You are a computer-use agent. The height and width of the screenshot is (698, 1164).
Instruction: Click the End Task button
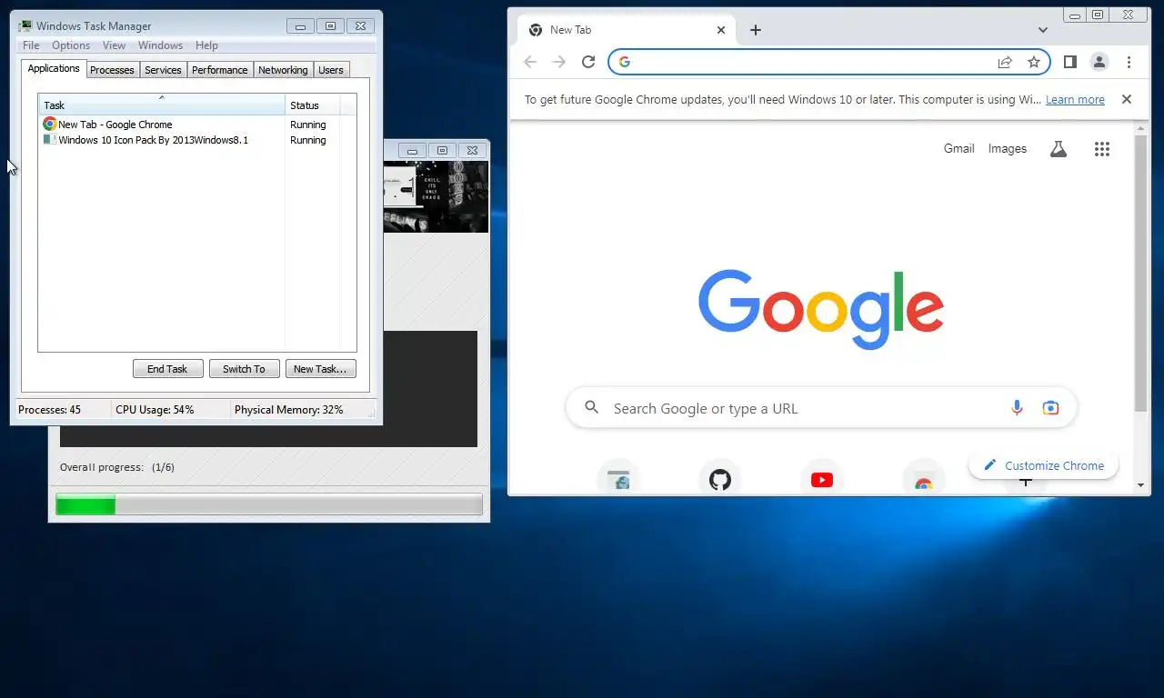(x=167, y=369)
